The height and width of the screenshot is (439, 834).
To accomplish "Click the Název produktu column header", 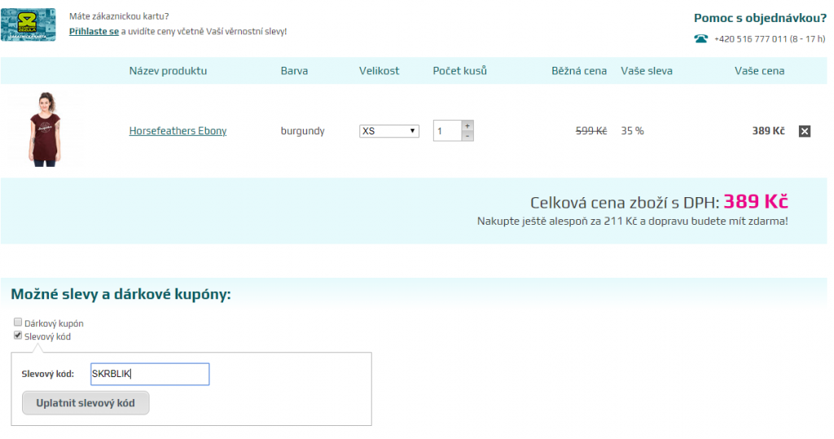I will (168, 71).
